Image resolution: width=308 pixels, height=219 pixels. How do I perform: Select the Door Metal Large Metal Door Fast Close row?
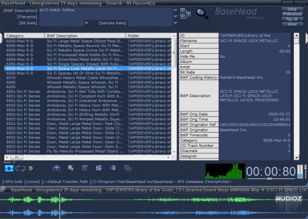coord(88,124)
